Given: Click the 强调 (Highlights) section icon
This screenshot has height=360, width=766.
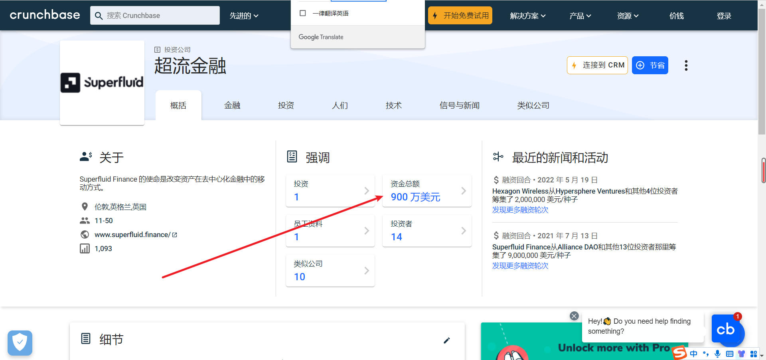Looking at the screenshot, I should coord(292,156).
